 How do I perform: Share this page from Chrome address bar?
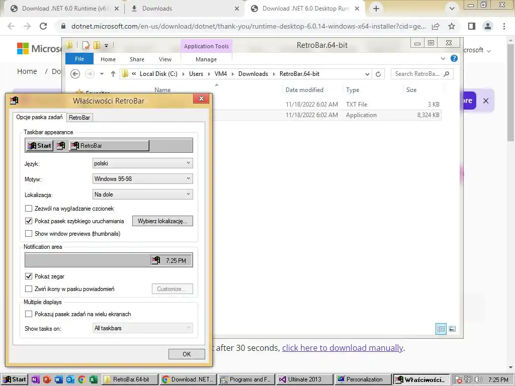[436, 26]
